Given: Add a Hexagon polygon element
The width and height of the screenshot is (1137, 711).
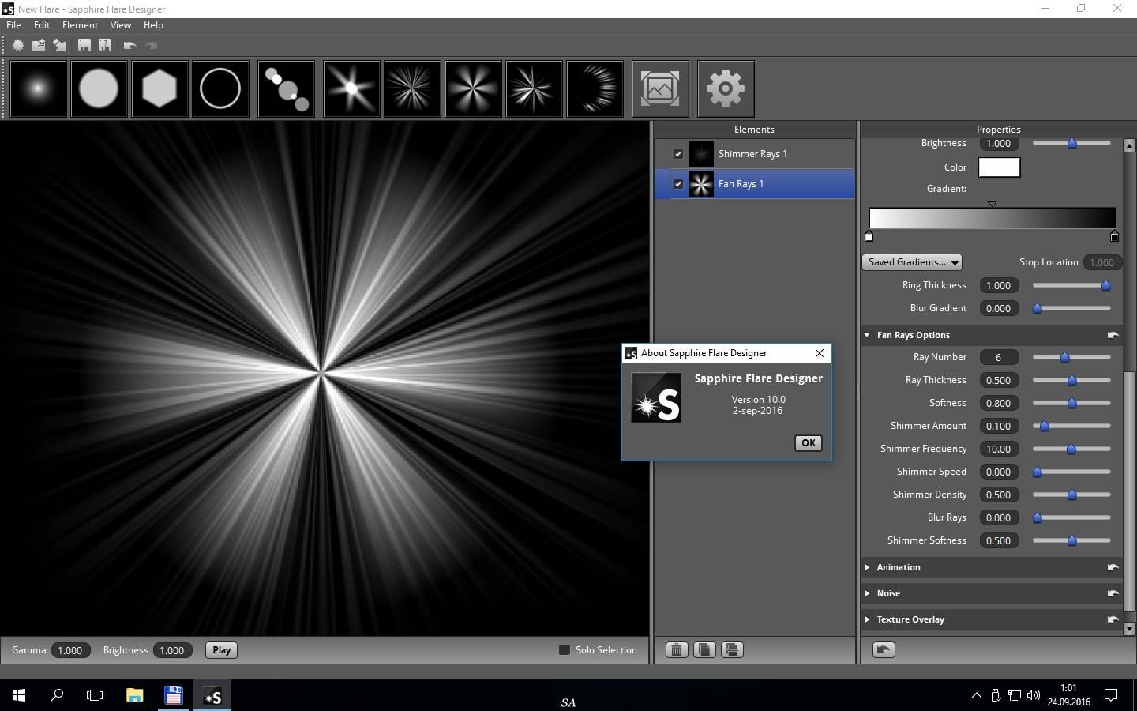Looking at the screenshot, I should [159, 88].
